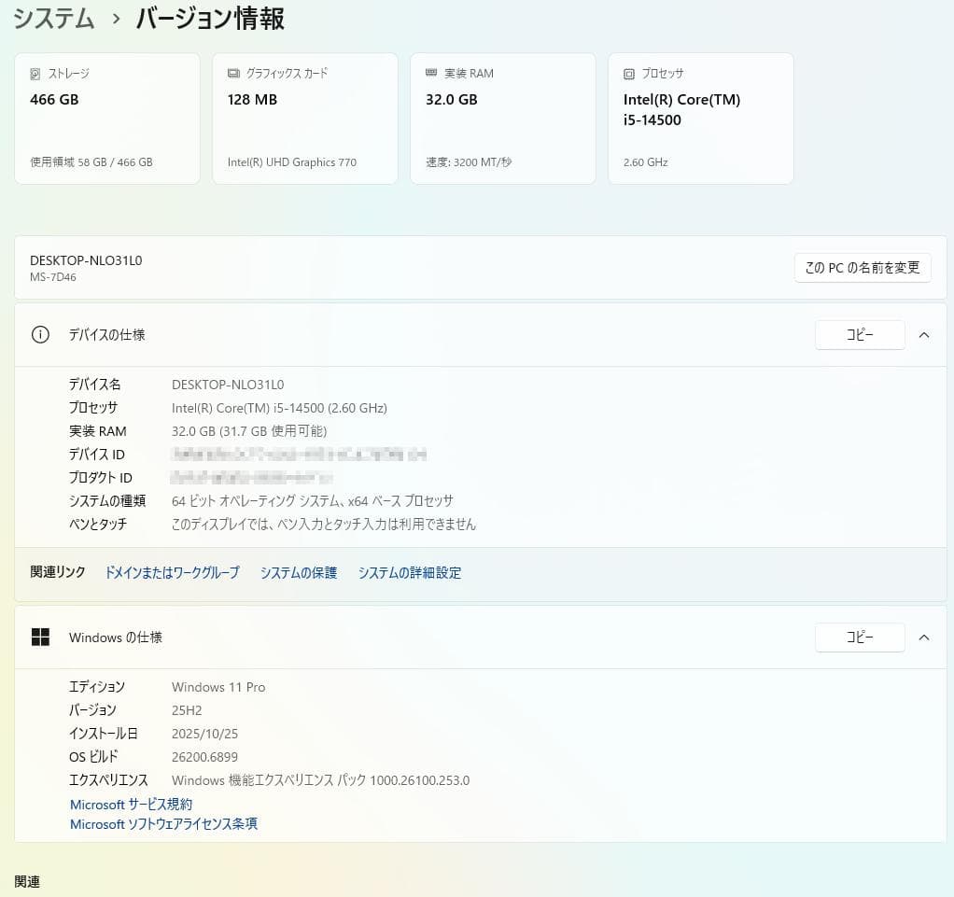Collapse the デバイスの仕様 section
The height and width of the screenshot is (897, 954).
click(x=923, y=334)
